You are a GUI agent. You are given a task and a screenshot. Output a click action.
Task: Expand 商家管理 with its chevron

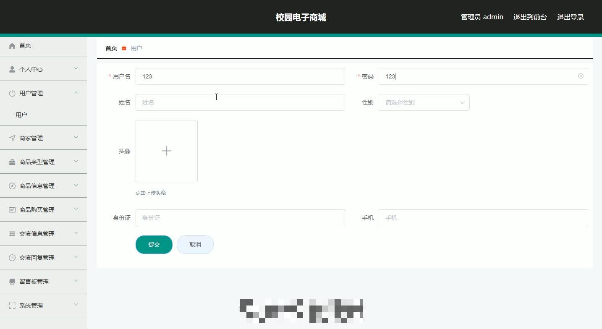click(x=76, y=137)
